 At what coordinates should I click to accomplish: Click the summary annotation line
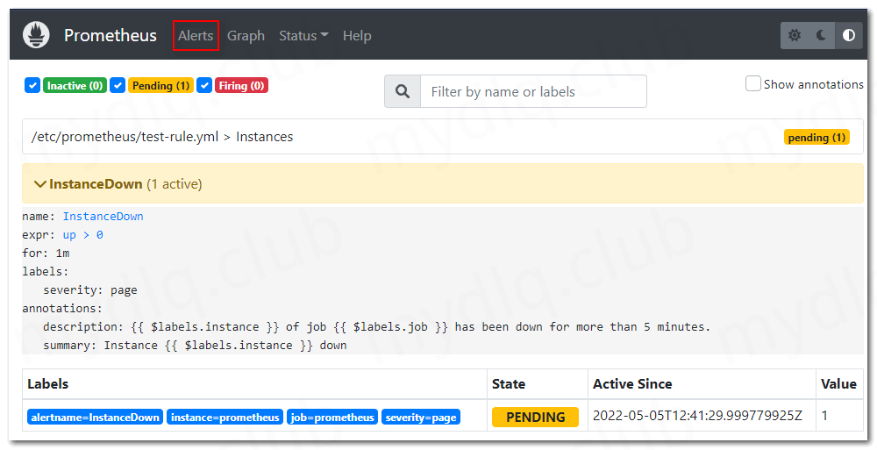(195, 346)
